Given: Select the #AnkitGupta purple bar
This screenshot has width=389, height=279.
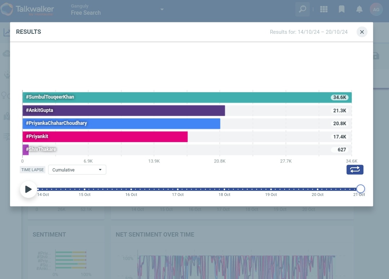Looking at the screenshot, I should coord(124,110).
